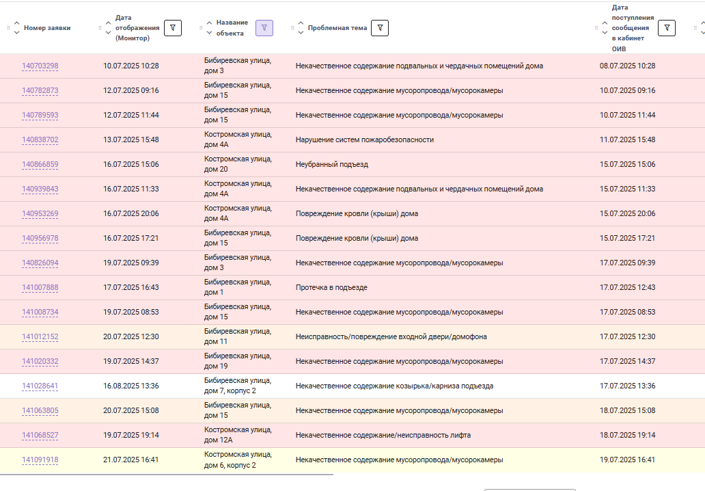Click horizontal scrollbar below the table
Image resolution: width=705 pixels, height=491 pixels.
pyautogui.click(x=167, y=475)
